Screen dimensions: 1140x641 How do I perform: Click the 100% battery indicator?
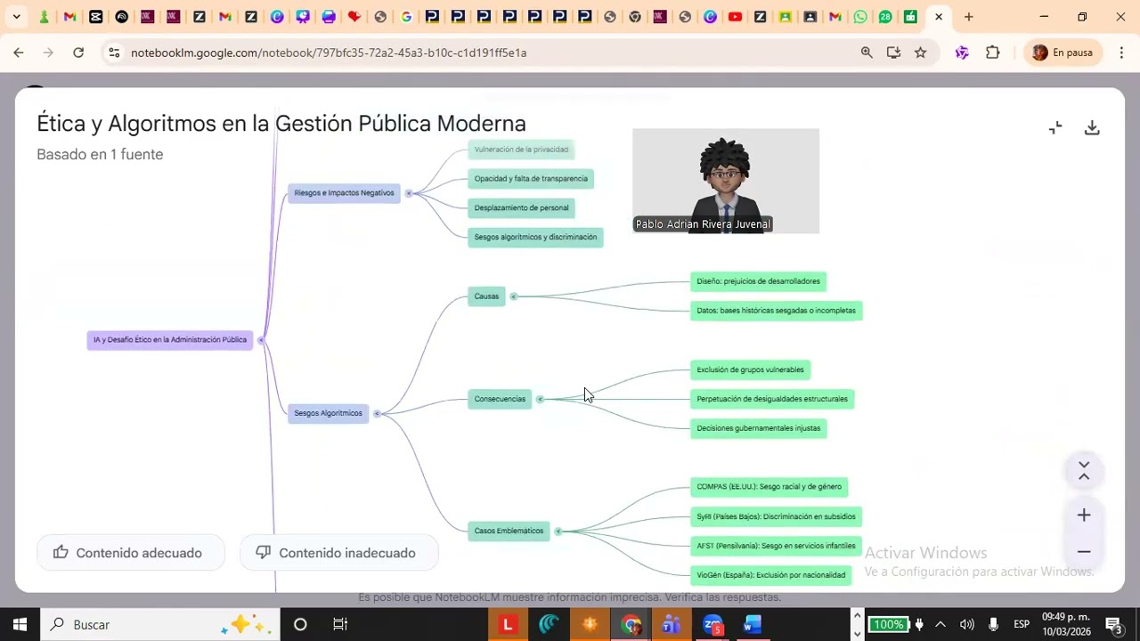click(887, 625)
